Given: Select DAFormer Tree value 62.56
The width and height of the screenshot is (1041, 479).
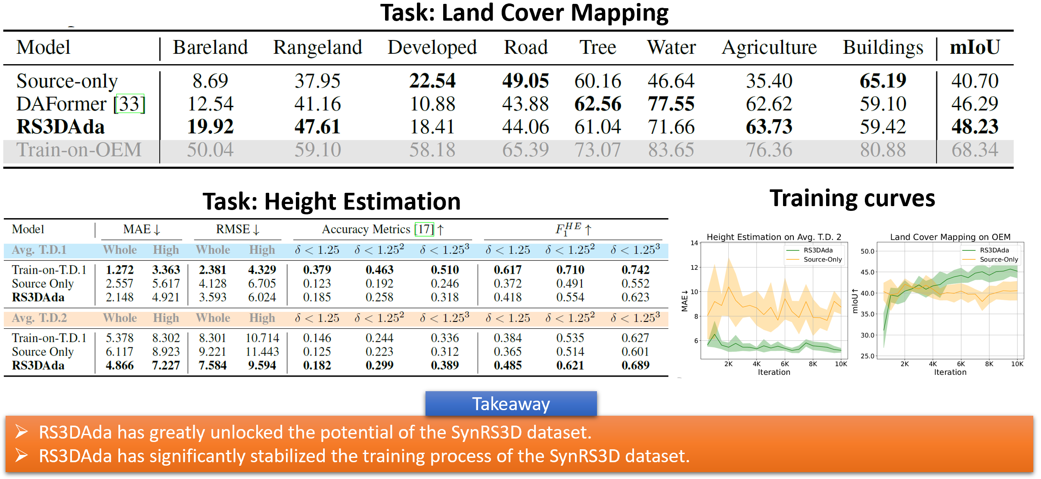Looking at the screenshot, I should (x=597, y=104).
